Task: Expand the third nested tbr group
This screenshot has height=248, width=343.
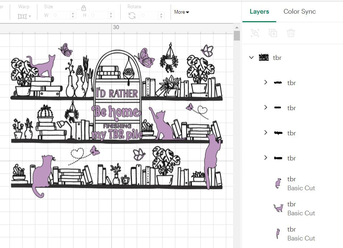Action: click(x=265, y=132)
